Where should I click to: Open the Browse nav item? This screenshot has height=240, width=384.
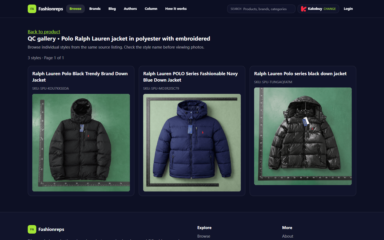pos(75,9)
